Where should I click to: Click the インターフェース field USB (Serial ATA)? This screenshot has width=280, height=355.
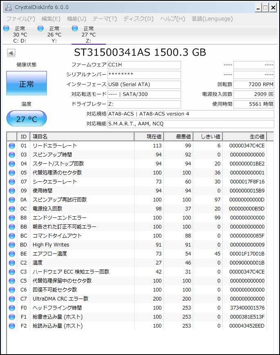144,85
